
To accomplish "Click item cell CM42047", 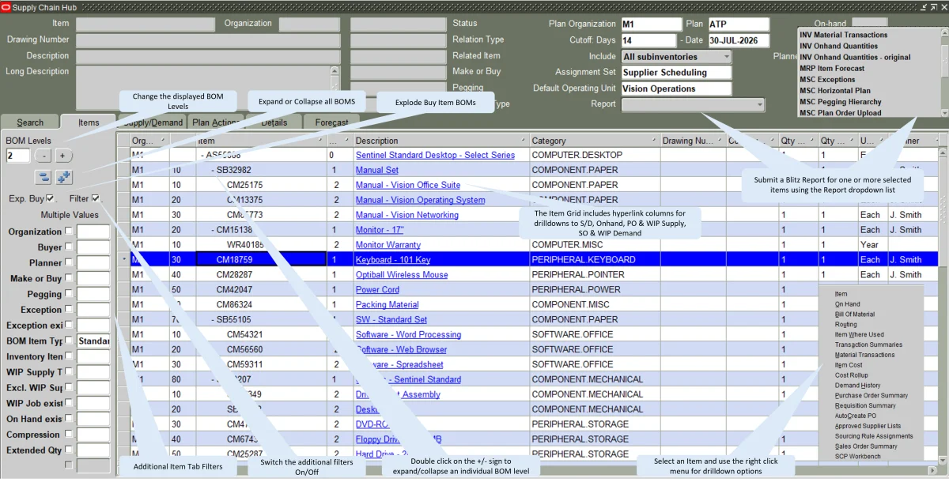I will point(260,290).
